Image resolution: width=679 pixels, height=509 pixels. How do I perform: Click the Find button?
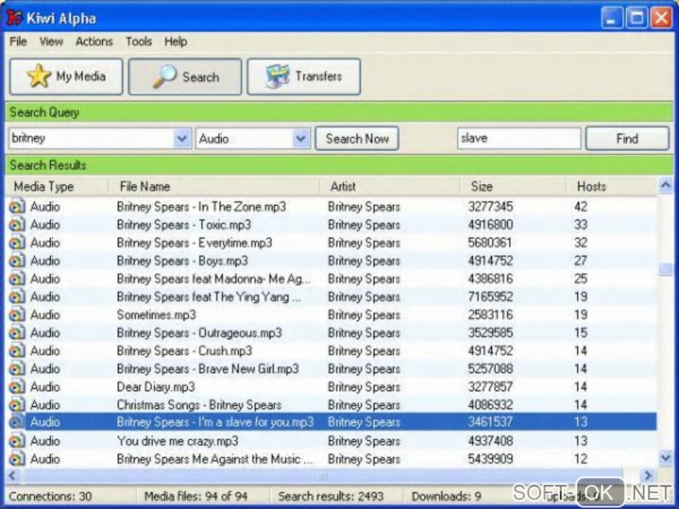coord(627,138)
